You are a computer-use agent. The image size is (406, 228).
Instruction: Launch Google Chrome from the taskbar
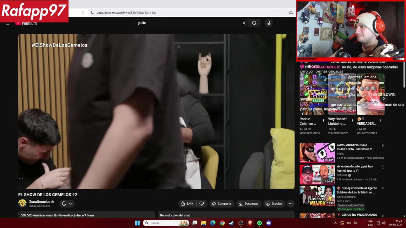tap(222, 223)
